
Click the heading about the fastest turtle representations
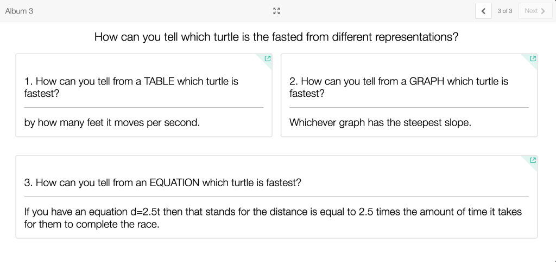[276, 37]
